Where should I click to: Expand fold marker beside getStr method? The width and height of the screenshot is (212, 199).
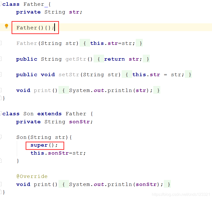tap(1, 59)
